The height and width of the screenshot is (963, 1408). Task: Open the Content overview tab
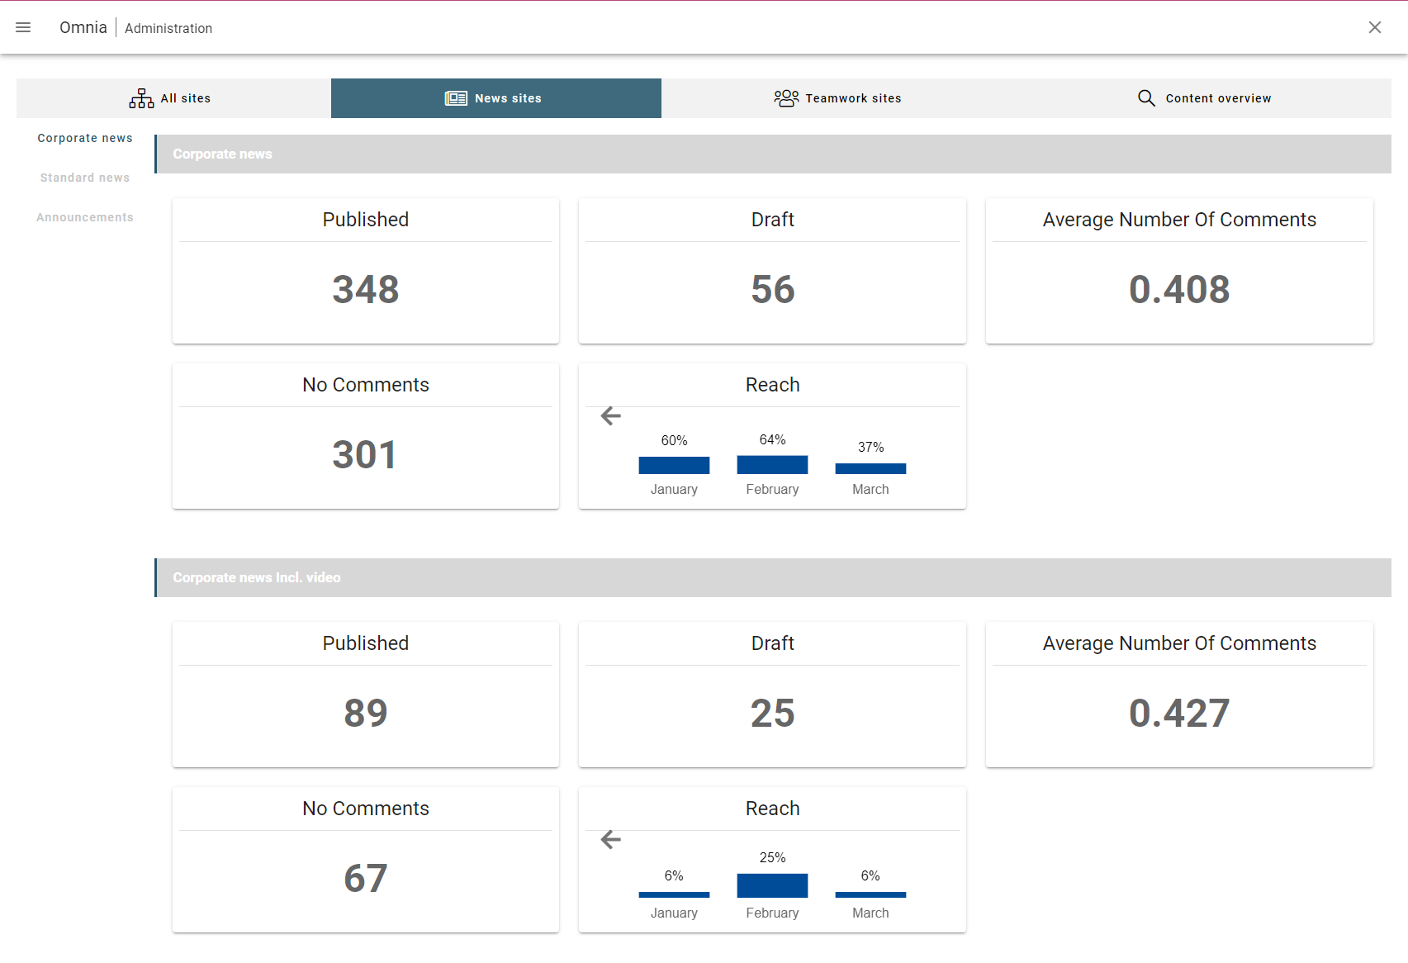point(1203,98)
